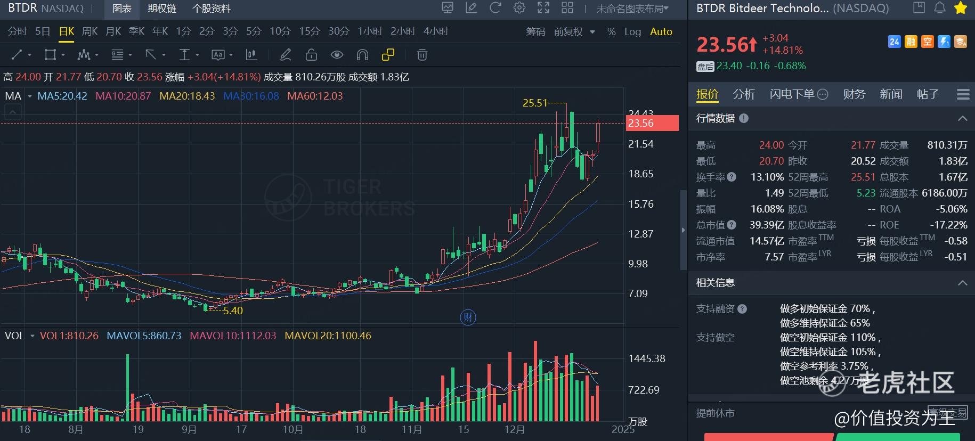
Task: Select the rectangle shape tool
Action: pyautogui.click(x=50, y=54)
